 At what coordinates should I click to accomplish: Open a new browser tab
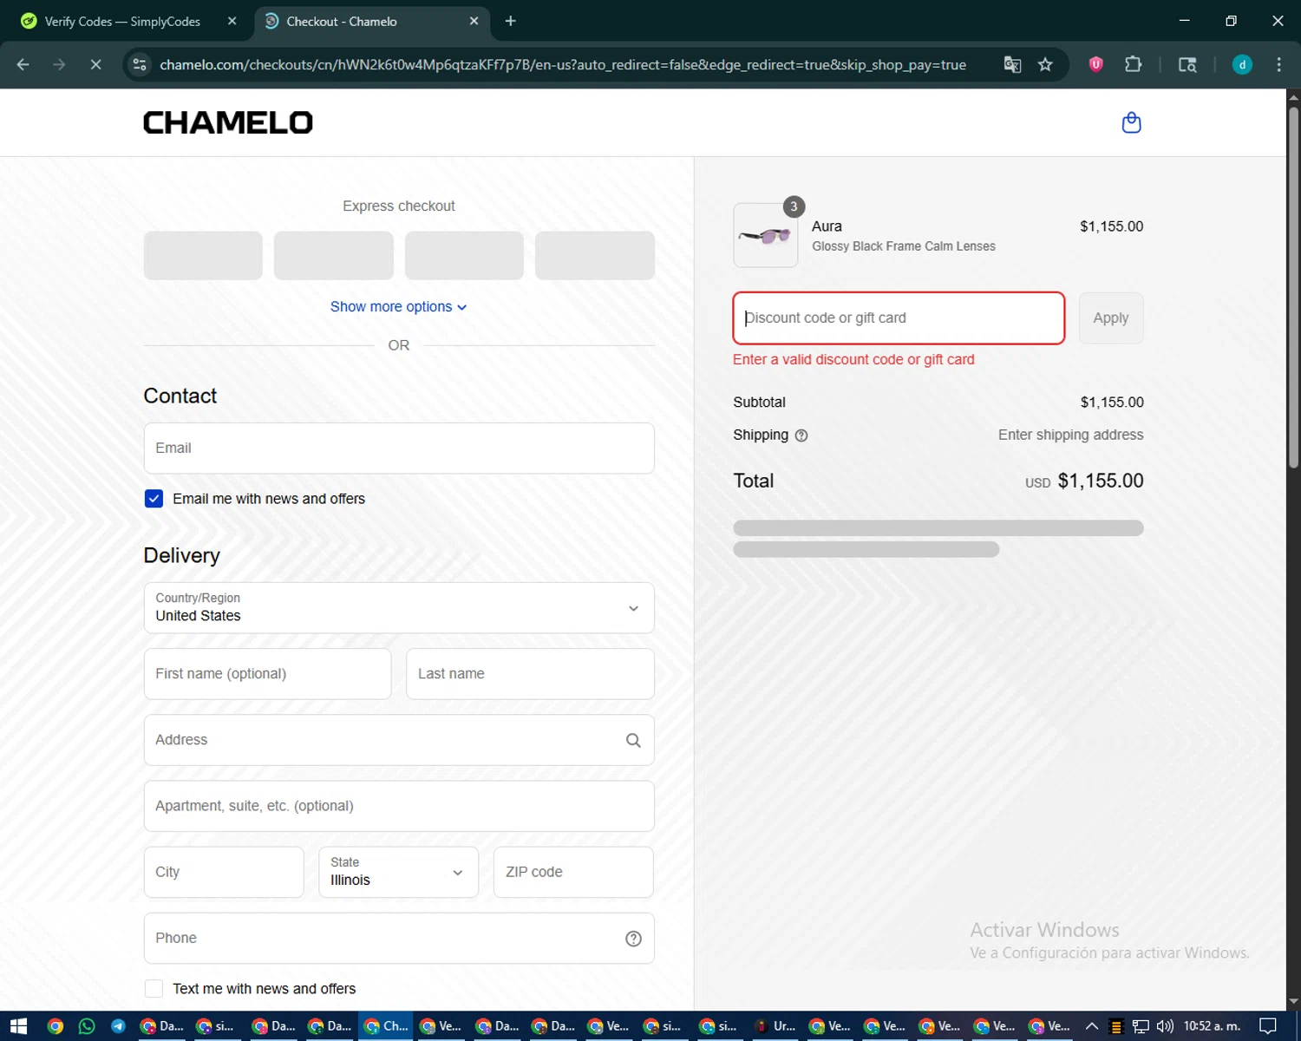coord(510,22)
